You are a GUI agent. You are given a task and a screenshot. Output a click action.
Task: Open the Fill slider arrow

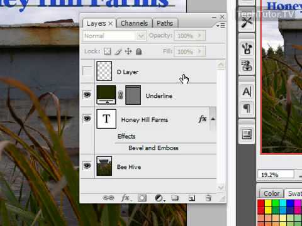pos(199,51)
